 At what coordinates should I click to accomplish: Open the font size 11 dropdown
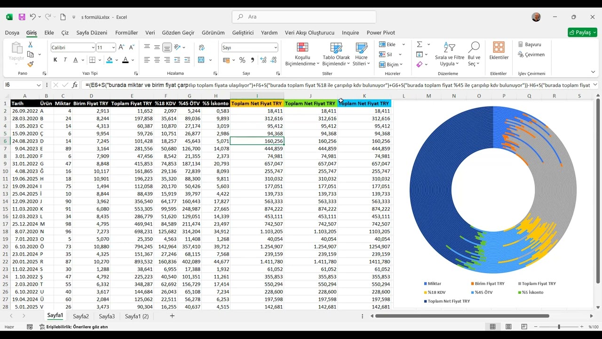[x=113, y=48]
